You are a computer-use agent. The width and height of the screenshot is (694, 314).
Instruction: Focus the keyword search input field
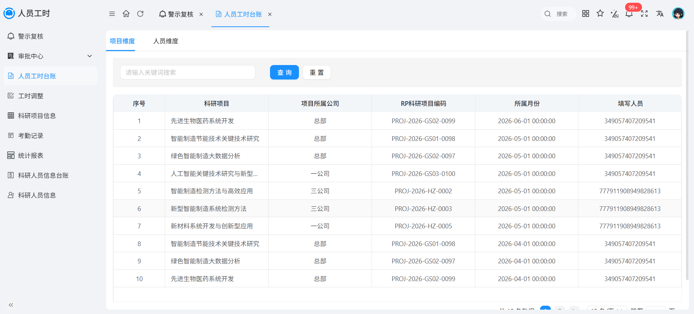[x=188, y=72]
